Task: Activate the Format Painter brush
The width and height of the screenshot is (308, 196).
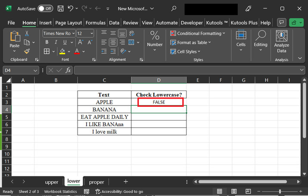Action: click(27, 51)
